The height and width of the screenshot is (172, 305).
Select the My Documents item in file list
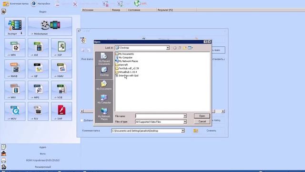coord(124,54)
